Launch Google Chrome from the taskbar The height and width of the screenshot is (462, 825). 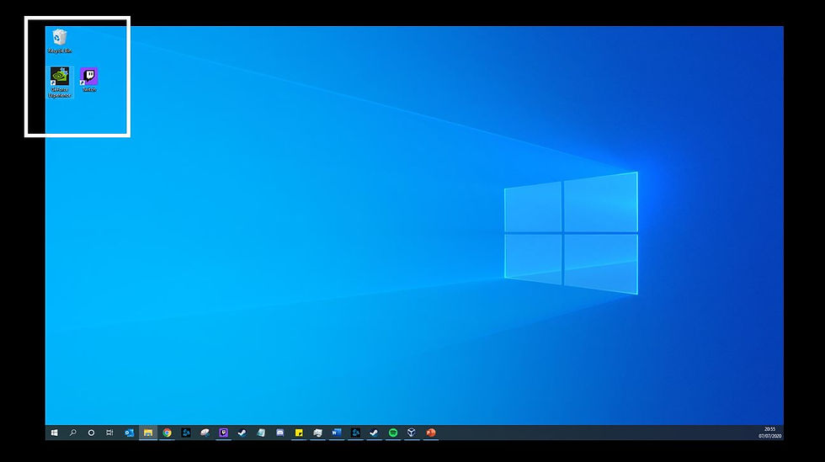[x=167, y=433]
